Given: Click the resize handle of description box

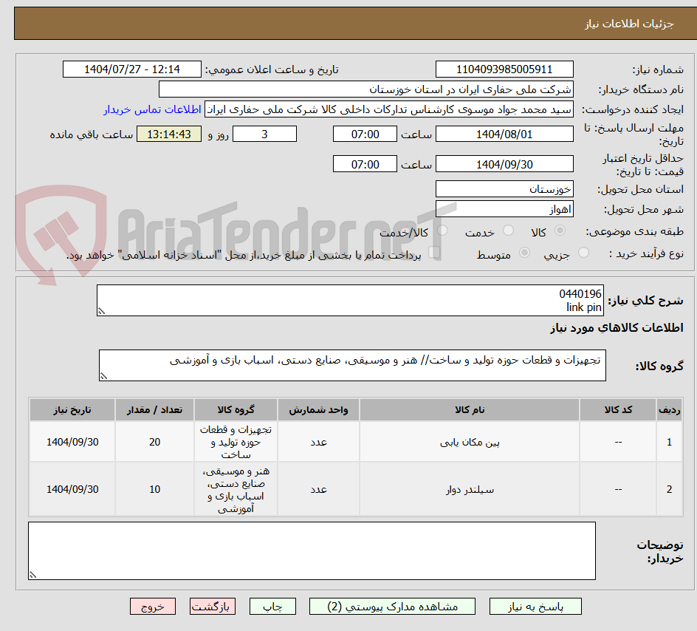Looking at the screenshot, I should click(101, 311).
